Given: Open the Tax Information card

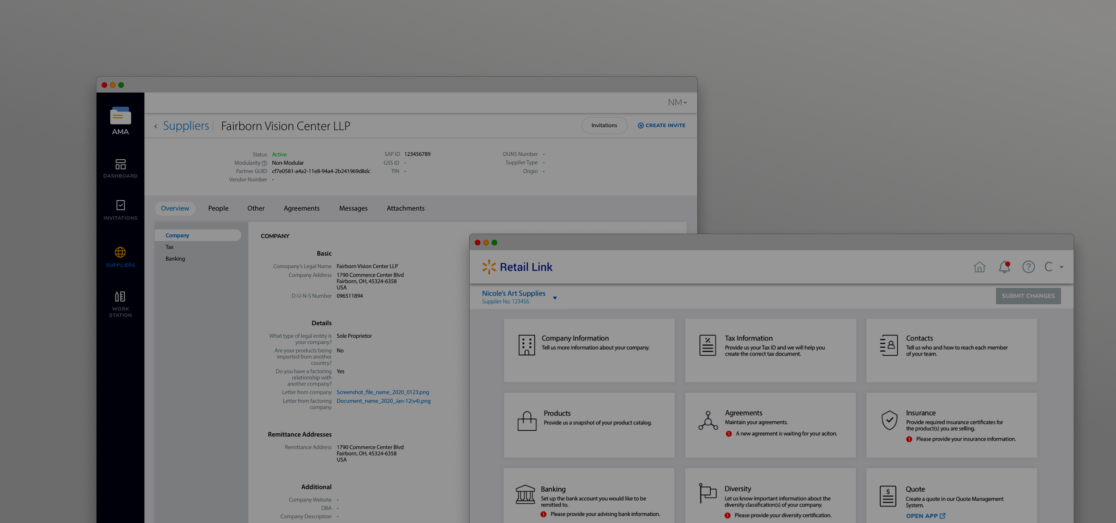Looking at the screenshot, I should pyautogui.click(x=770, y=350).
